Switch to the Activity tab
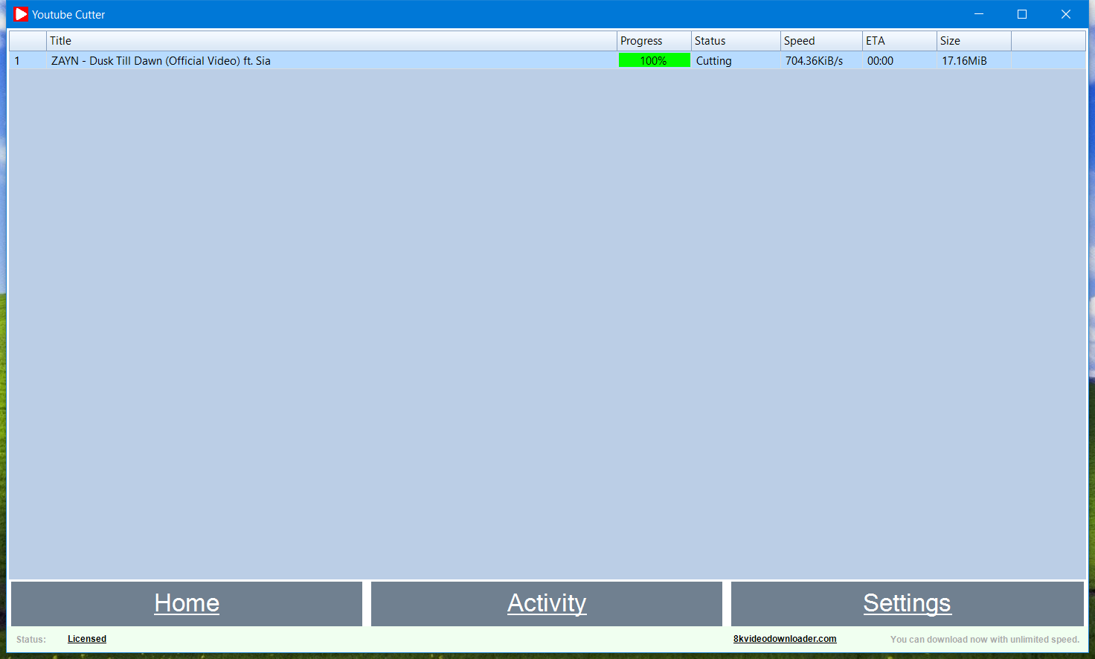Viewport: 1095px width, 659px height. pos(547,603)
